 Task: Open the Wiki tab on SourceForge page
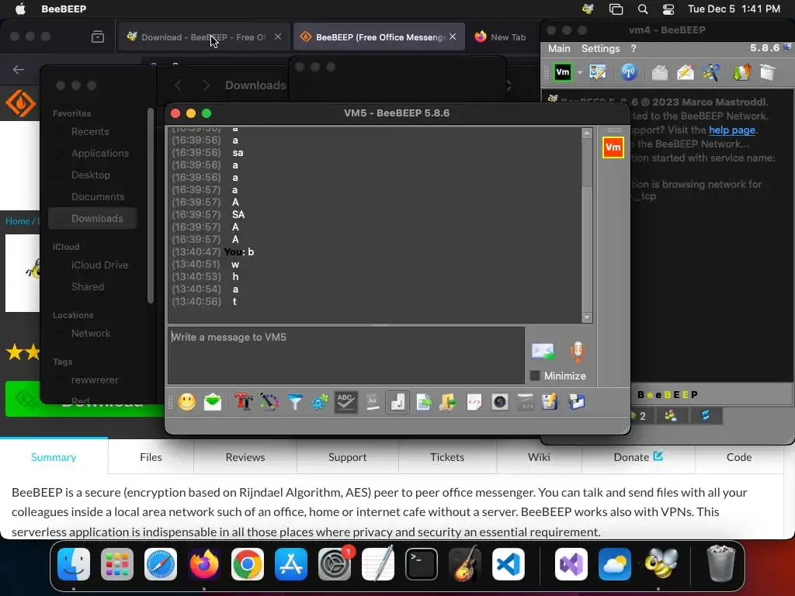[x=539, y=457]
